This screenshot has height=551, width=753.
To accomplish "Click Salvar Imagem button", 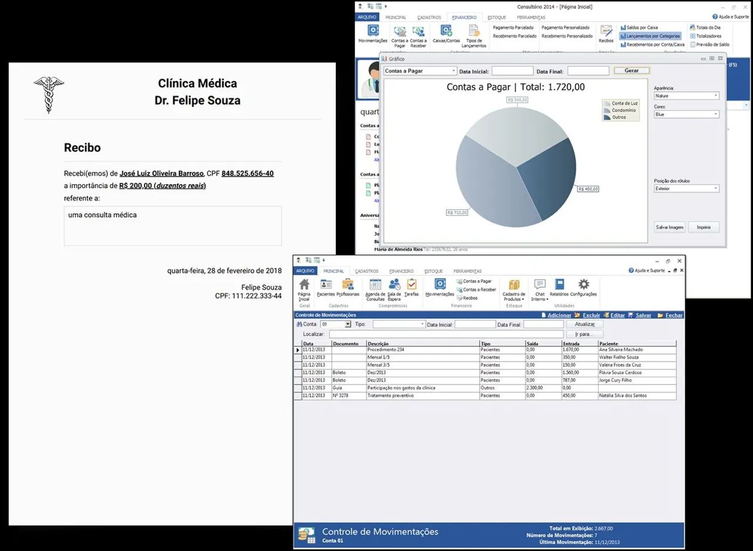I will coord(669,227).
